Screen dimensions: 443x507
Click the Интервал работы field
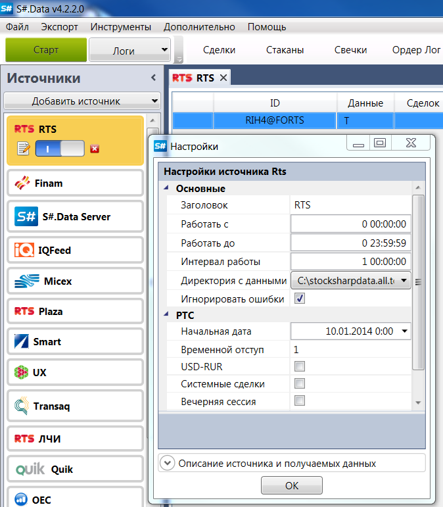[x=351, y=261]
